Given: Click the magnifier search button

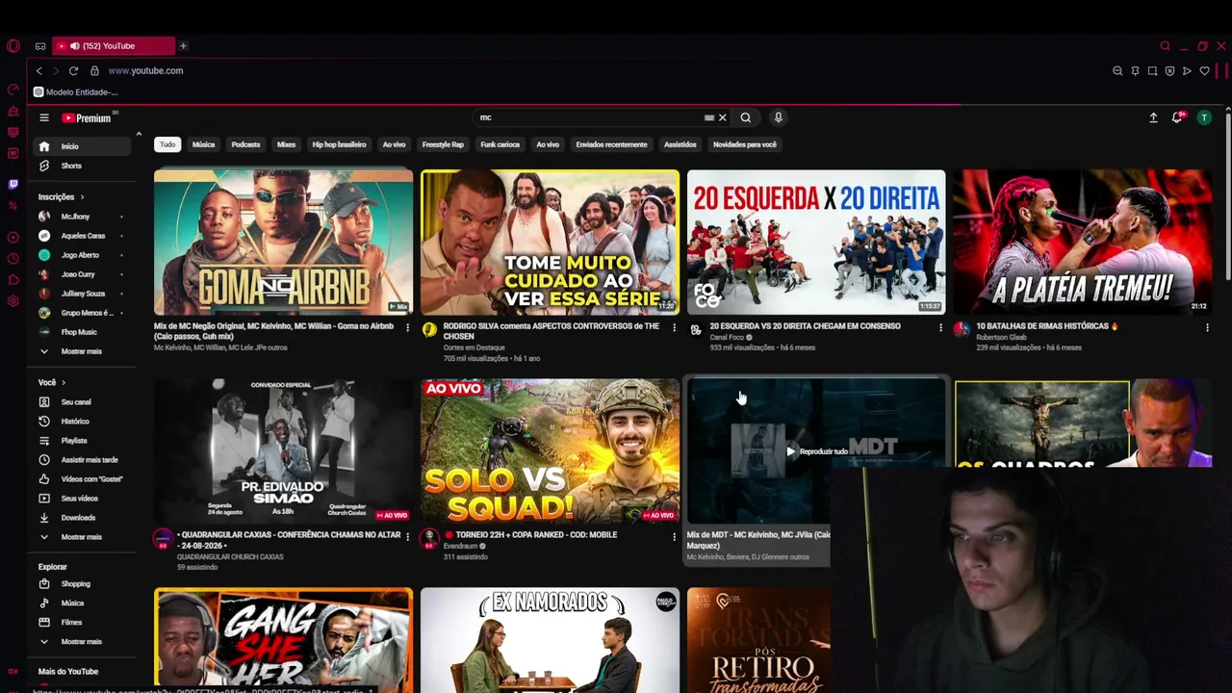Looking at the screenshot, I should point(746,117).
